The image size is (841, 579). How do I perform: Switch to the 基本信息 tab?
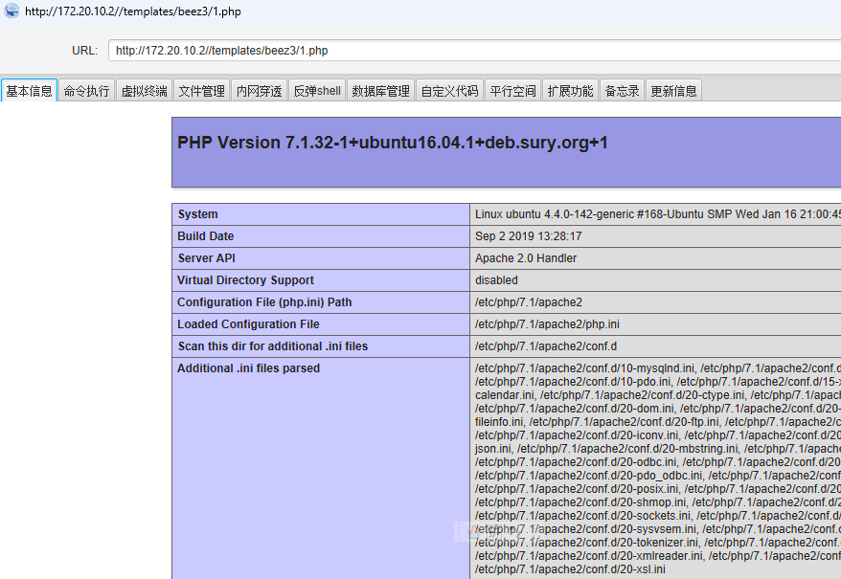[30, 91]
